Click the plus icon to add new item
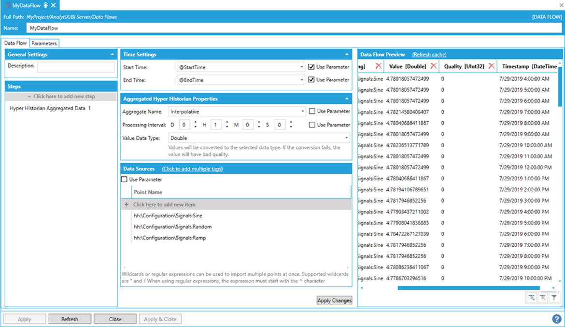The image size is (565, 327). (127, 204)
